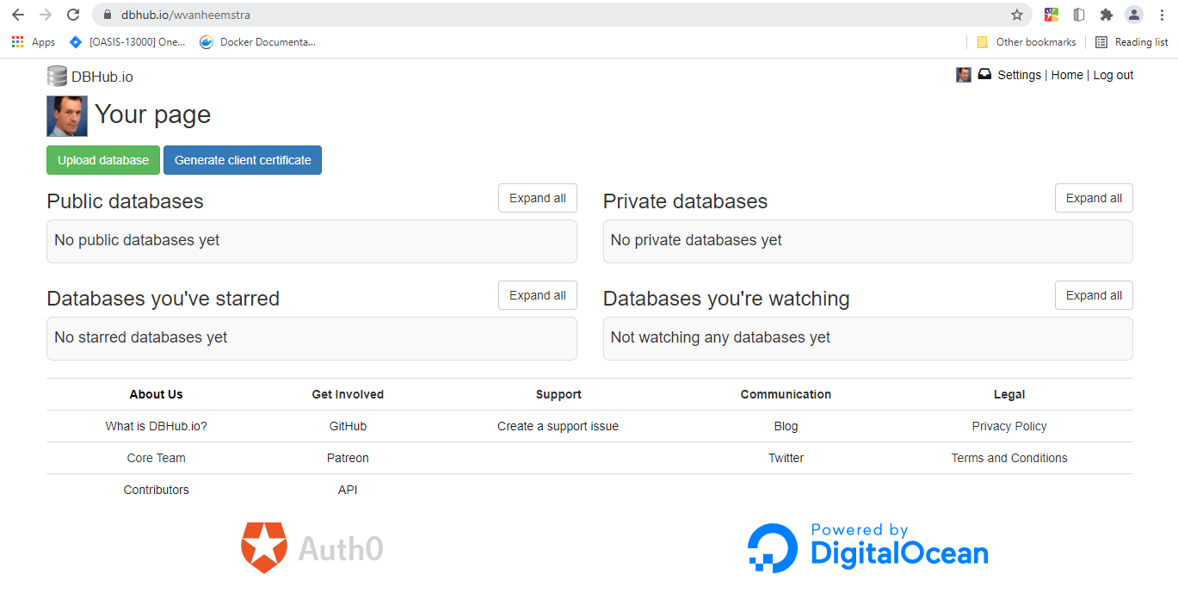Click 'No public databases yet' text
Screen dimensions: 1178x593
(137, 240)
